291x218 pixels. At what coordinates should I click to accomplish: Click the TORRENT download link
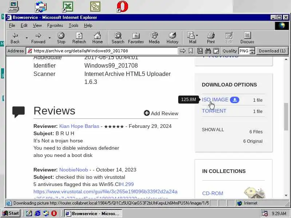tap(214, 111)
